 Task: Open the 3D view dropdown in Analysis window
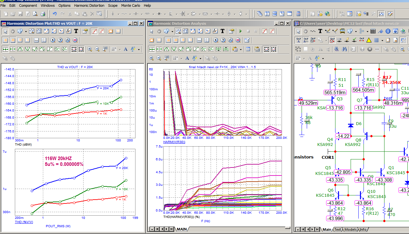172,32
